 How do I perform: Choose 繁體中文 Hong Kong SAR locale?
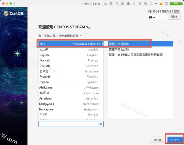[x=140, y=55]
